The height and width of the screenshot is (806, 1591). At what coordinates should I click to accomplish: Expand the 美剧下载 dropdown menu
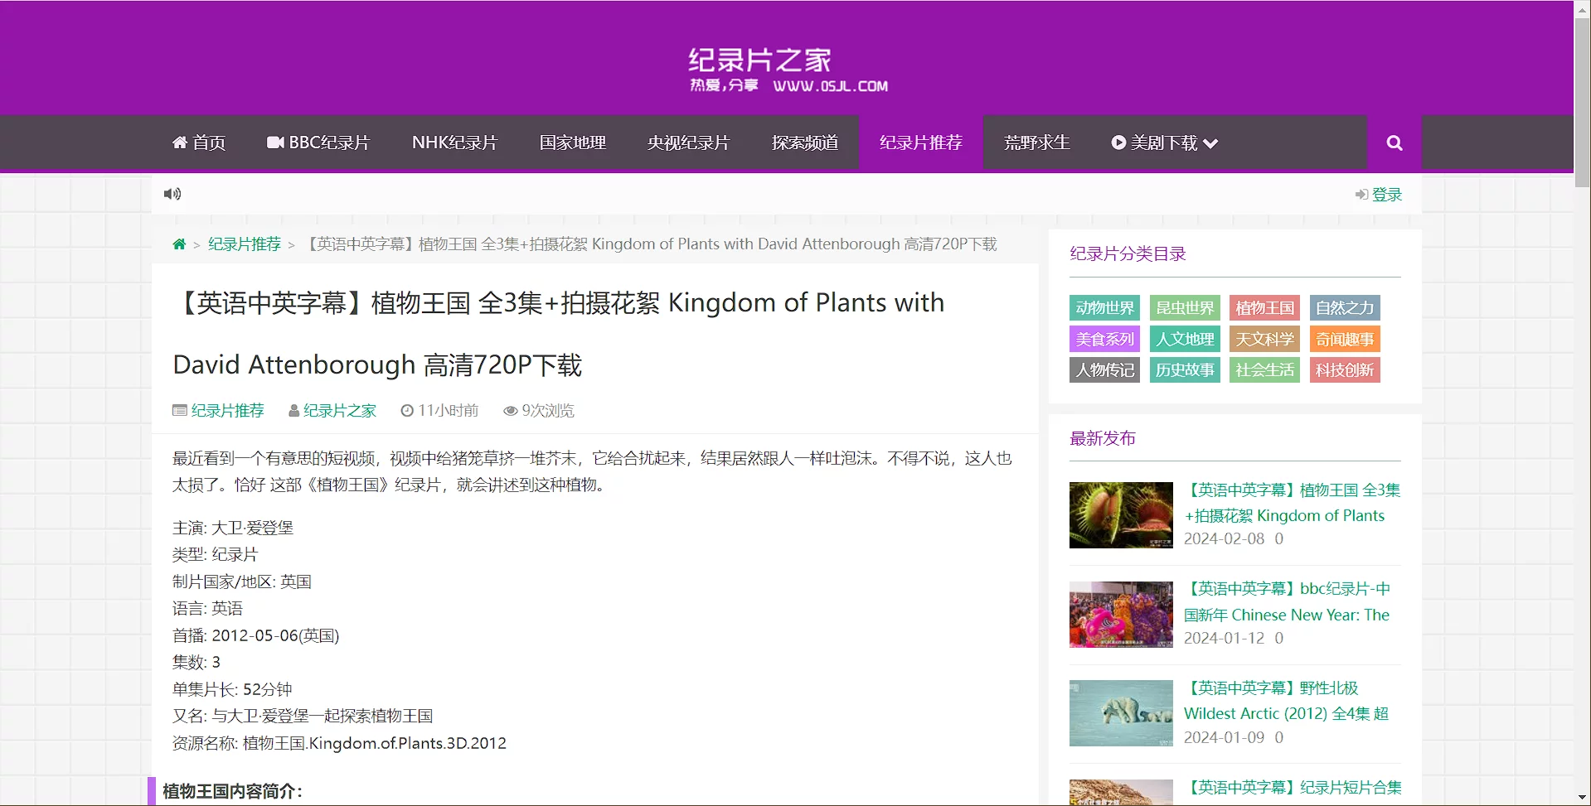1164,143
